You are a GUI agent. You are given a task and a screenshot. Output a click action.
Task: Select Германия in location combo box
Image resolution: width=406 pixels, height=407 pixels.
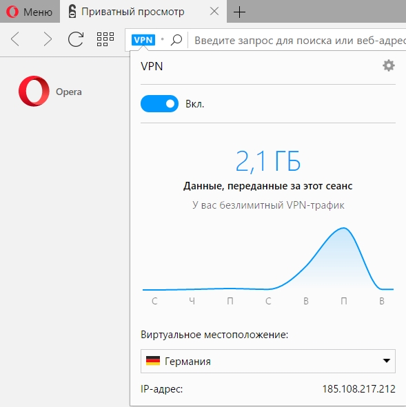pos(268,361)
